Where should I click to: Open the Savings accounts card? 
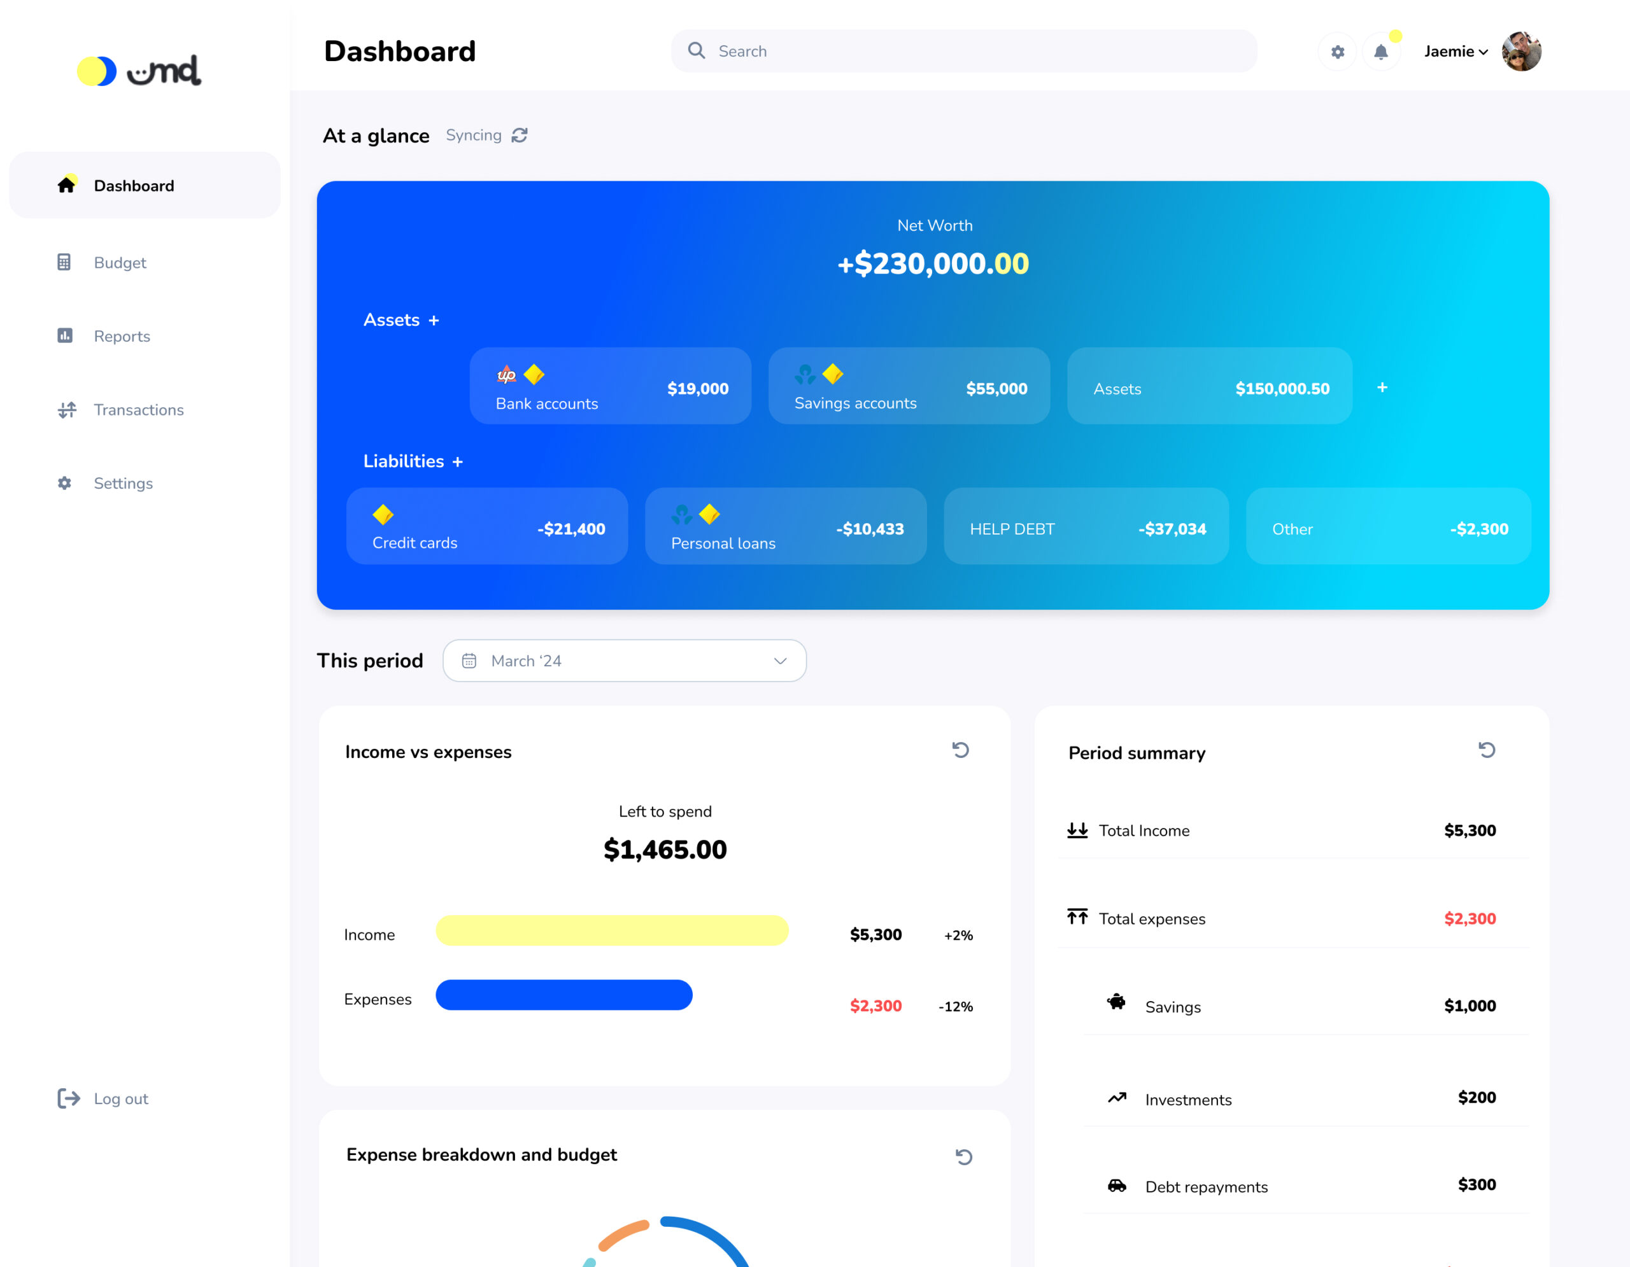pyautogui.click(x=909, y=386)
